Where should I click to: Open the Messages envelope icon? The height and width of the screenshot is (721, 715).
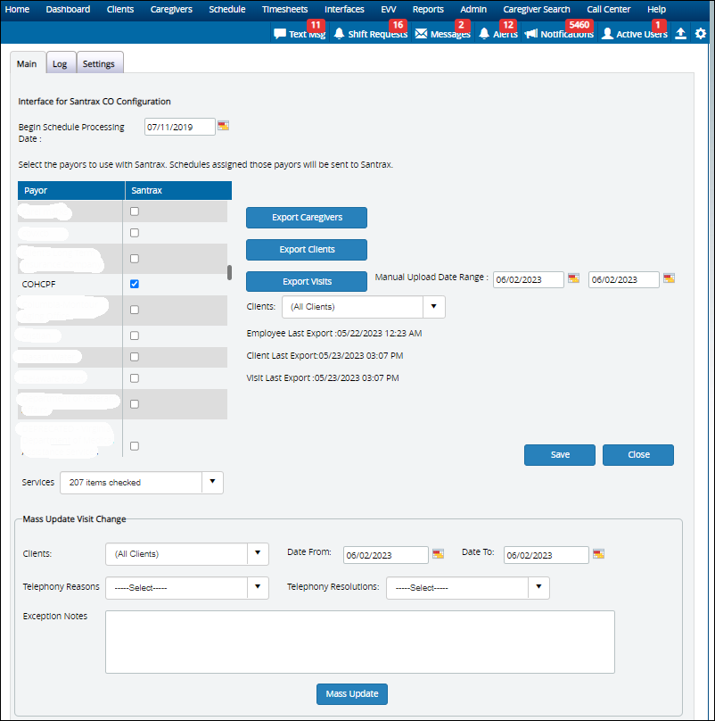pos(421,34)
